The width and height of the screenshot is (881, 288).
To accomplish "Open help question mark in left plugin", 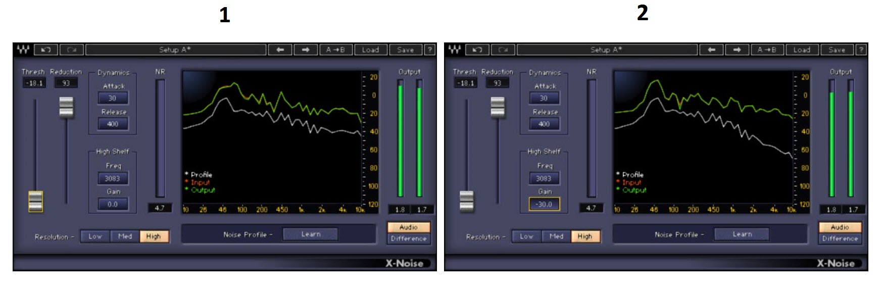I will 430,50.
